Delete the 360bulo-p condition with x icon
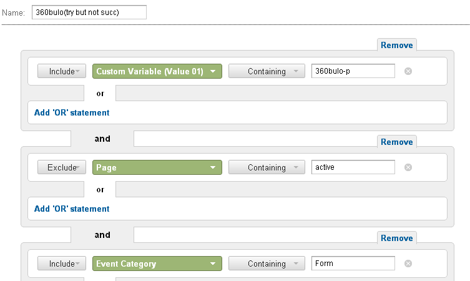470x281 pixels. pyautogui.click(x=408, y=71)
